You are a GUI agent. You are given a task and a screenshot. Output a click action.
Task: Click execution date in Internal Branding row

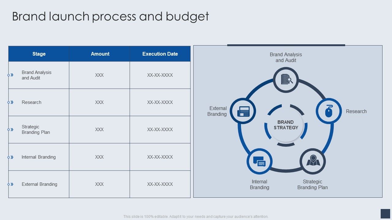pyautogui.click(x=160, y=157)
